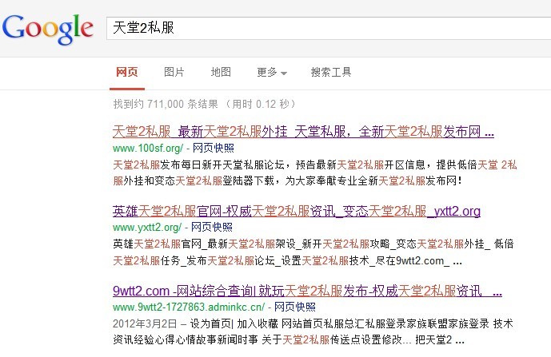
Task: Open 搜索工具 options
Action: tap(331, 72)
